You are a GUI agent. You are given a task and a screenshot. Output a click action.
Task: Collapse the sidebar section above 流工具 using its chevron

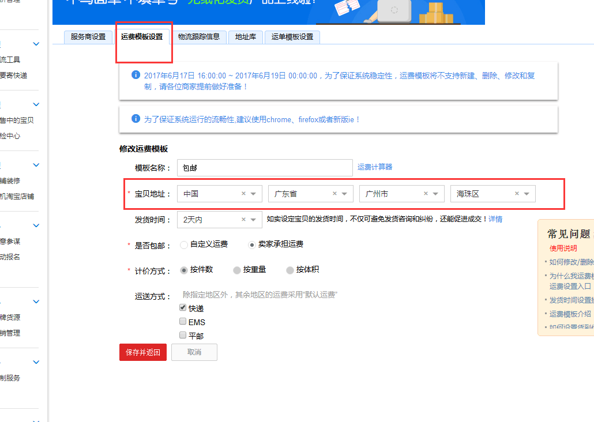tap(36, 44)
